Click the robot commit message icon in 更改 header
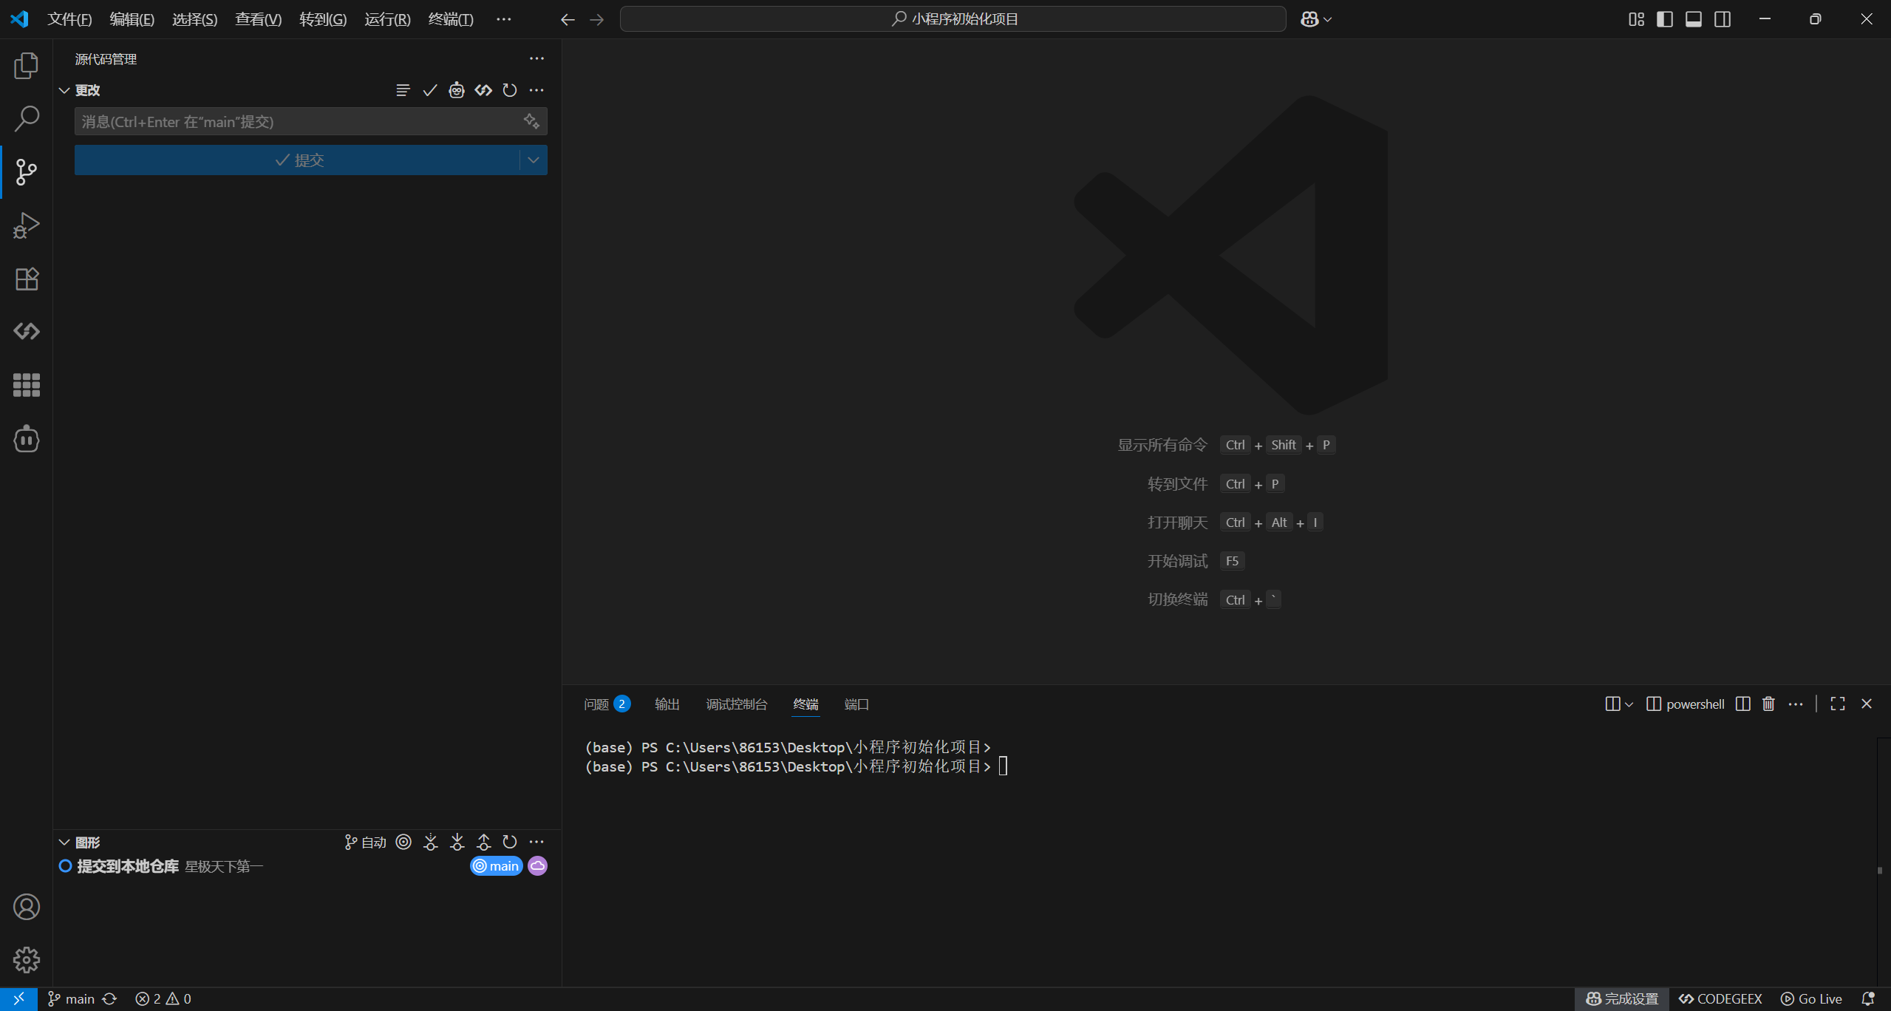Viewport: 1891px width, 1011px height. click(x=457, y=90)
